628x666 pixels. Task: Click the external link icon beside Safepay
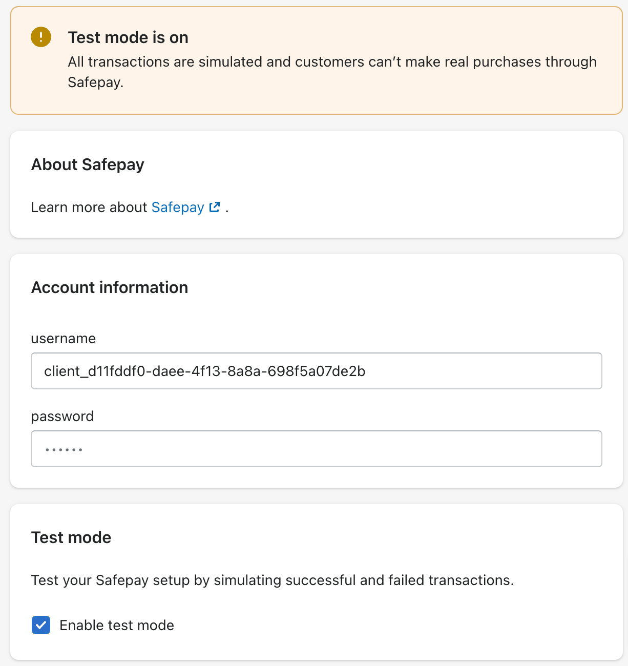(x=215, y=207)
